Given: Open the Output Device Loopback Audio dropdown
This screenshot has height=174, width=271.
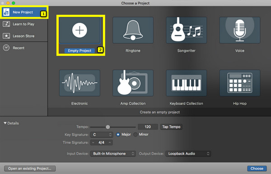Looking at the screenshot, I should coord(188,153).
